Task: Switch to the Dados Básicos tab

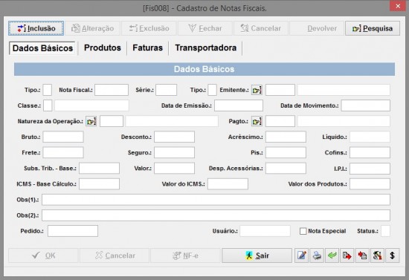Action: pyautogui.click(x=42, y=48)
